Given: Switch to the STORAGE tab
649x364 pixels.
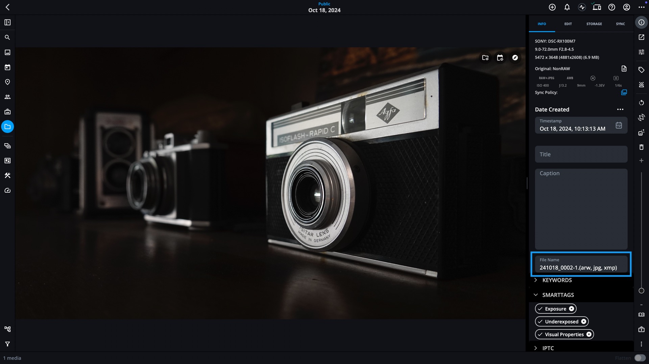Looking at the screenshot, I should click(594, 24).
